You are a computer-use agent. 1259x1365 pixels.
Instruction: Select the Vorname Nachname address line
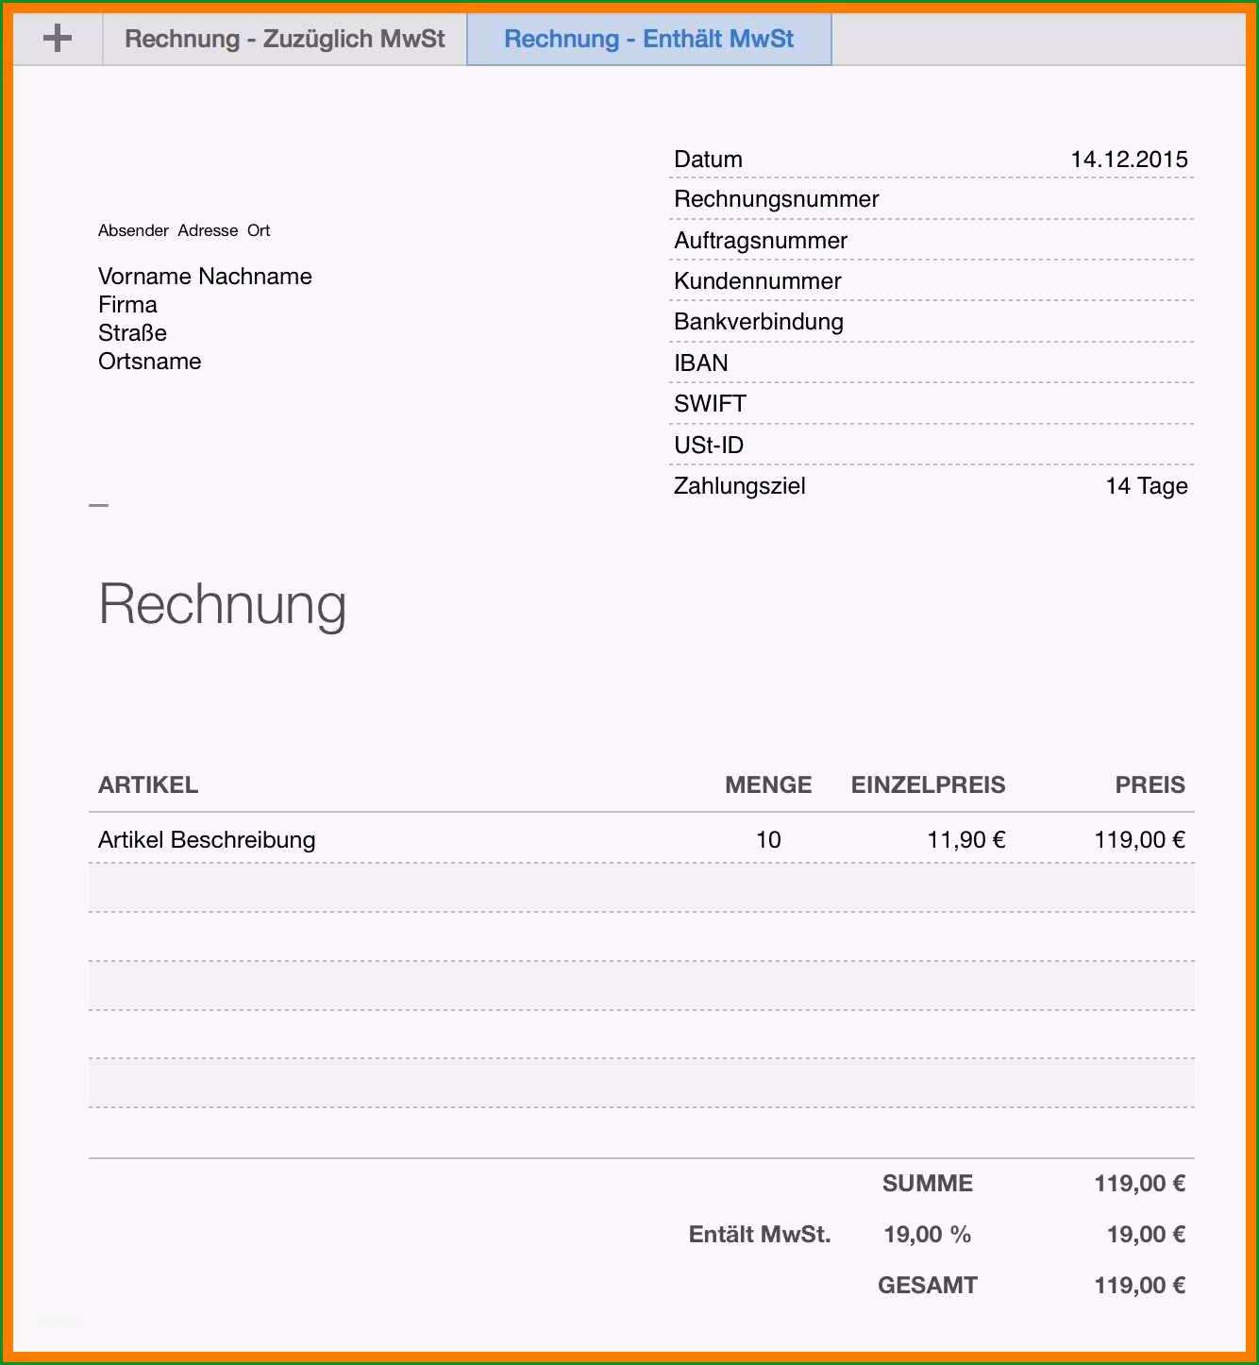205,277
